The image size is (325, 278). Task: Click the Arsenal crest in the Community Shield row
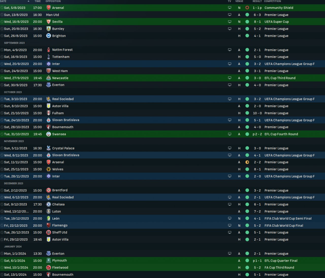48,8
